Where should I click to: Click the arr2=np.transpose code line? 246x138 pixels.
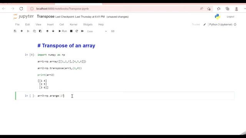(x=60, y=68)
